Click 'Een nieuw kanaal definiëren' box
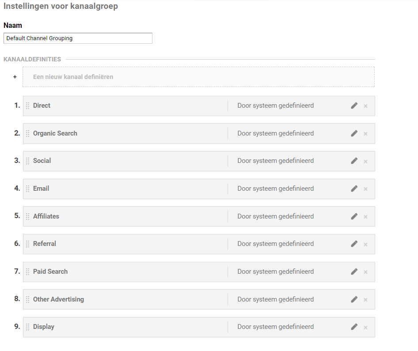This screenshot has width=418, height=351. [198, 77]
